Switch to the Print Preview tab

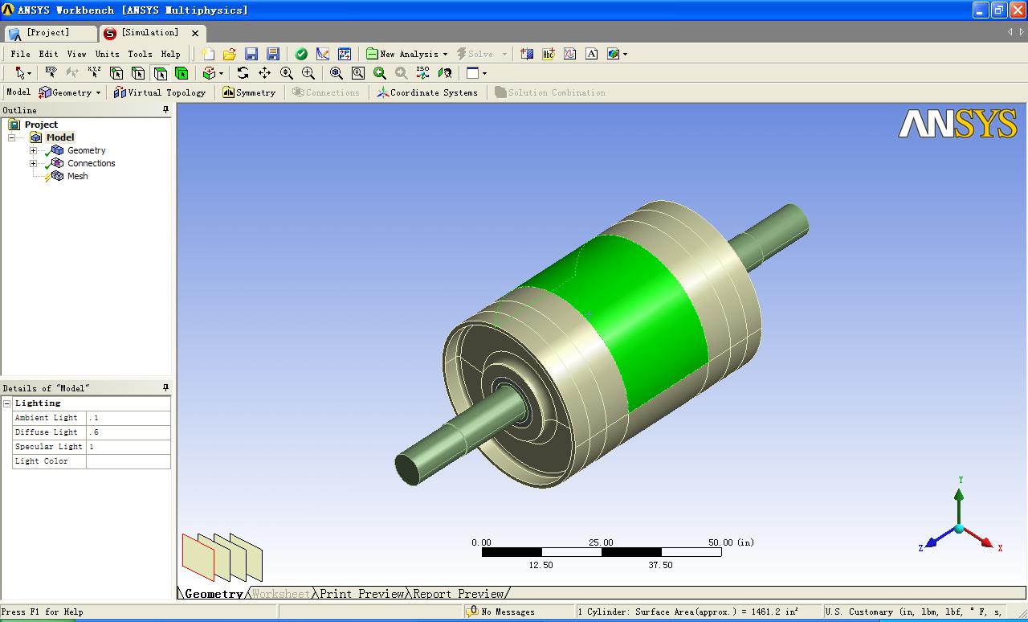point(361,594)
